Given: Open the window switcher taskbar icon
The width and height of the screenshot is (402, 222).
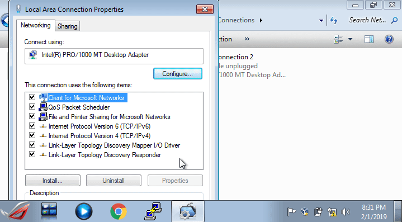Looking at the screenshot, I should [49, 211].
